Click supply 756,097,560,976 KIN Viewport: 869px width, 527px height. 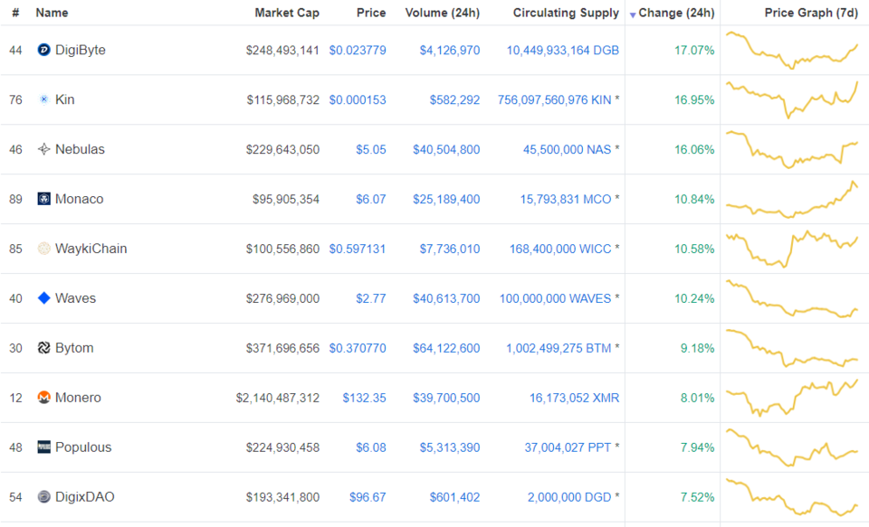click(x=554, y=100)
